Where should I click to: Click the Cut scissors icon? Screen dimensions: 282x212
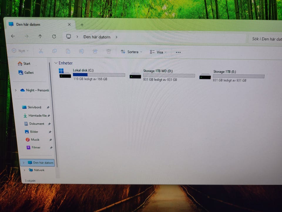click(41, 51)
